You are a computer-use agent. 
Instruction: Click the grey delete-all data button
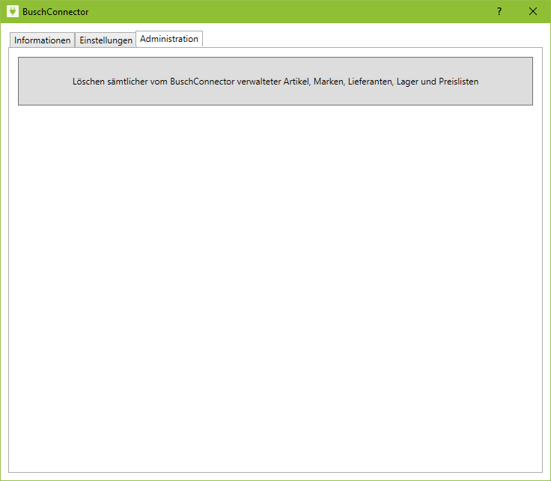(275, 81)
